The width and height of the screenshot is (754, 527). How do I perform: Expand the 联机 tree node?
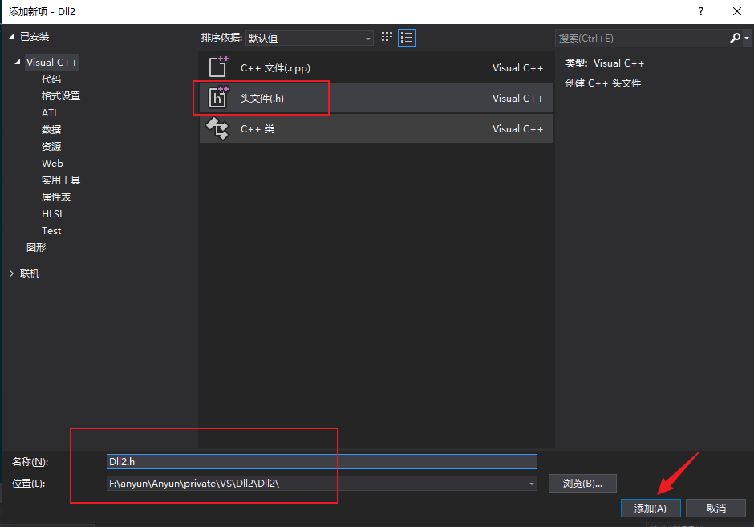pyautogui.click(x=11, y=274)
